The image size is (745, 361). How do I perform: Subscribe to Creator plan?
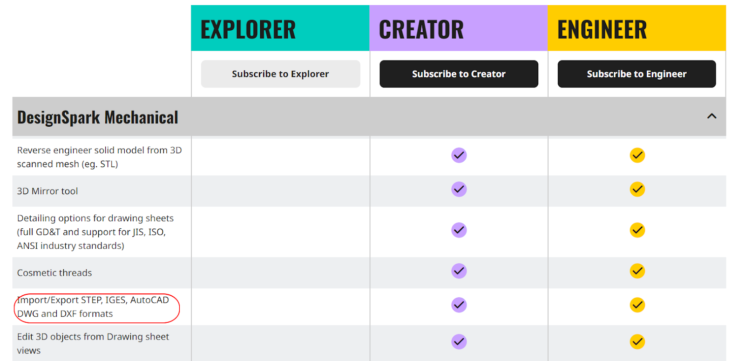[x=459, y=74]
